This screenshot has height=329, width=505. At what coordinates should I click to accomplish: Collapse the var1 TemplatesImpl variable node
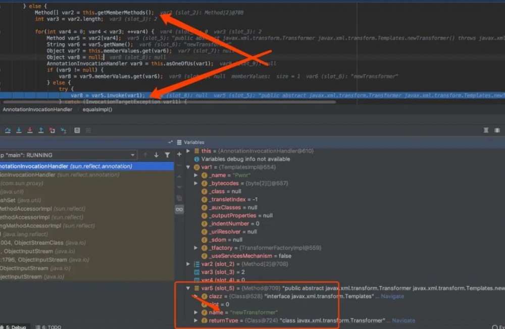tap(188, 167)
